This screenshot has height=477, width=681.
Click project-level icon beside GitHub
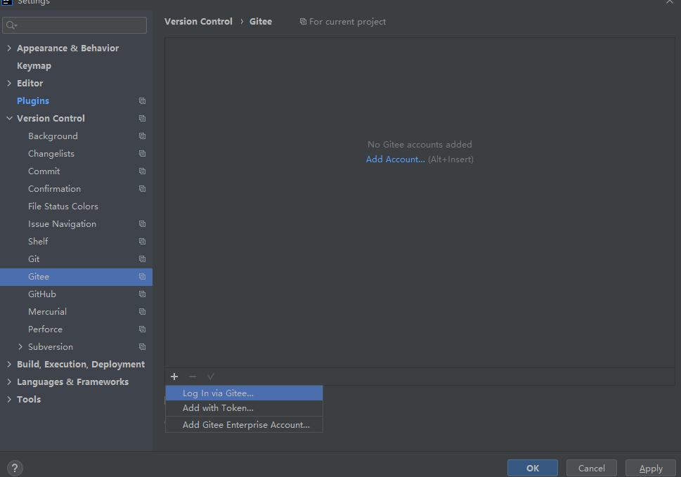pyautogui.click(x=142, y=294)
